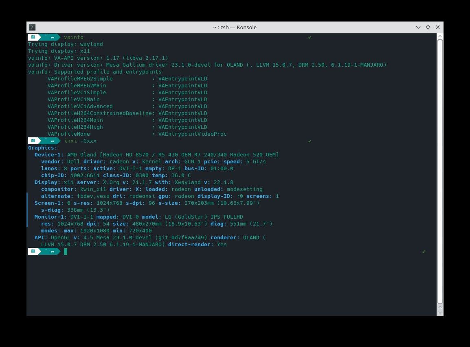Image resolution: width=470 pixels, height=347 pixels.
Task: Click the VAProfileVC1Simple row
Action: pyautogui.click(x=127, y=92)
